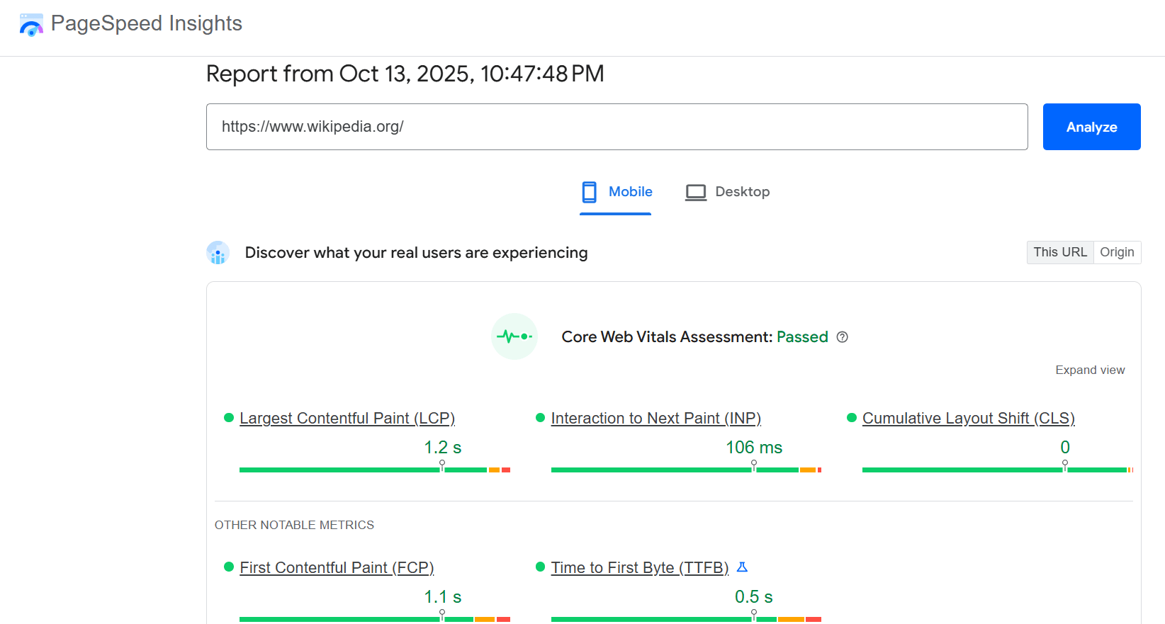Switch to Origin data view
Viewport: 1165px width, 624px height.
coord(1117,252)
